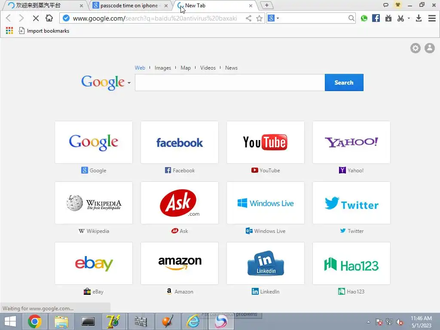Open Internet Explorer from the taskbar
The image size is (440, 330).
[x=193, y=321]
